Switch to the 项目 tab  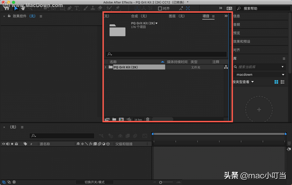tap(206, 16)
